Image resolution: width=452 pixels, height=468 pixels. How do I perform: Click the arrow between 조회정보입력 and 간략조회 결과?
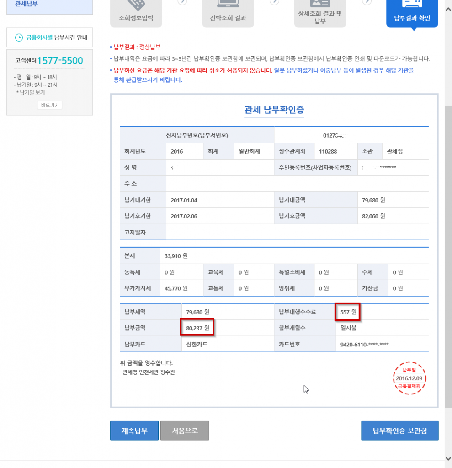[x=182, y=1]
